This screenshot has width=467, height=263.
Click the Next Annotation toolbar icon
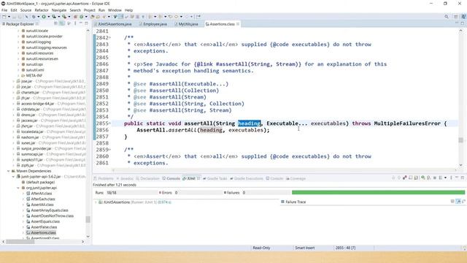tap(150, 17)
